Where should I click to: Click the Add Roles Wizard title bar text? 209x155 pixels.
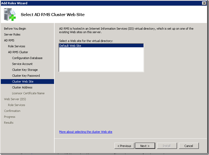pyautogui.click(x=14, y=3)
